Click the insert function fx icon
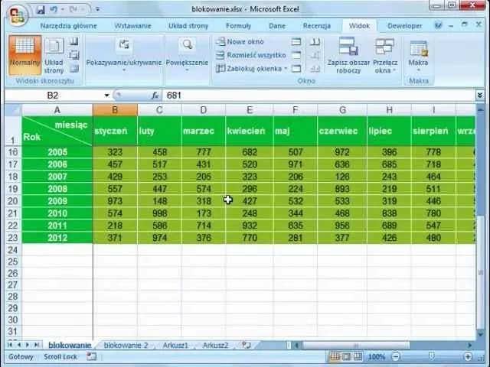Screen dimensions: 490x367 click(155, 96)
